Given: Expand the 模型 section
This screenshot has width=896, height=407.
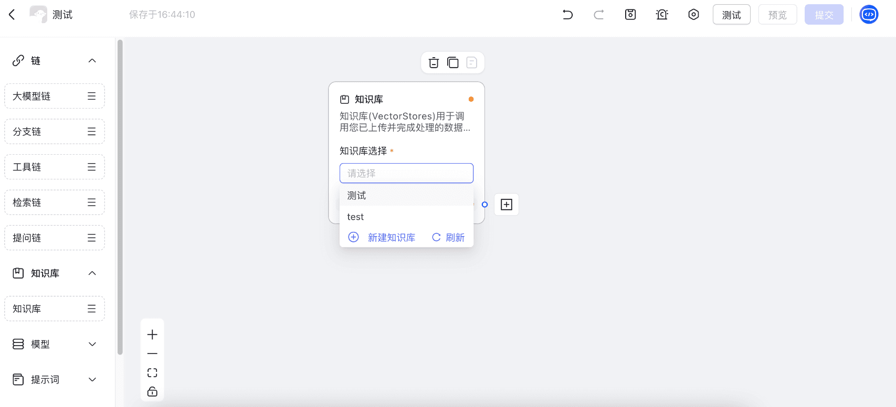Looking at the screenshot, I should (92, 344).
